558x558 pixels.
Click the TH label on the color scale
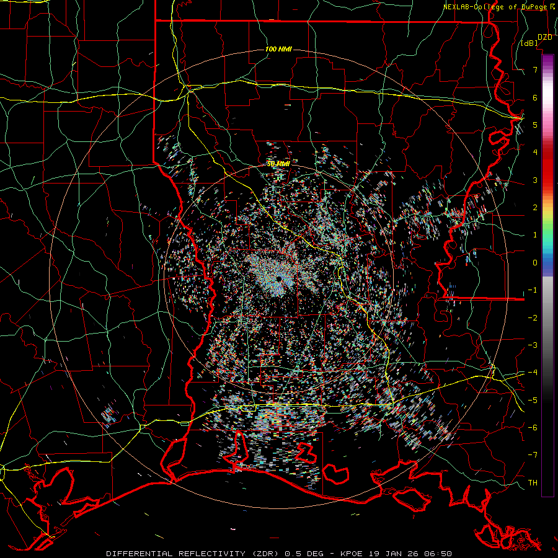pos(533,483)
